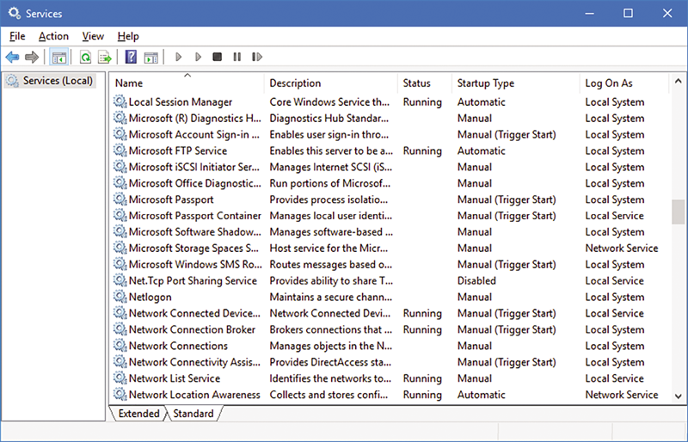Select Microsoft Software Shadow... service
The height and width of the screenshot is (442, 688).
pyautogui.click(x=195, y=232)
